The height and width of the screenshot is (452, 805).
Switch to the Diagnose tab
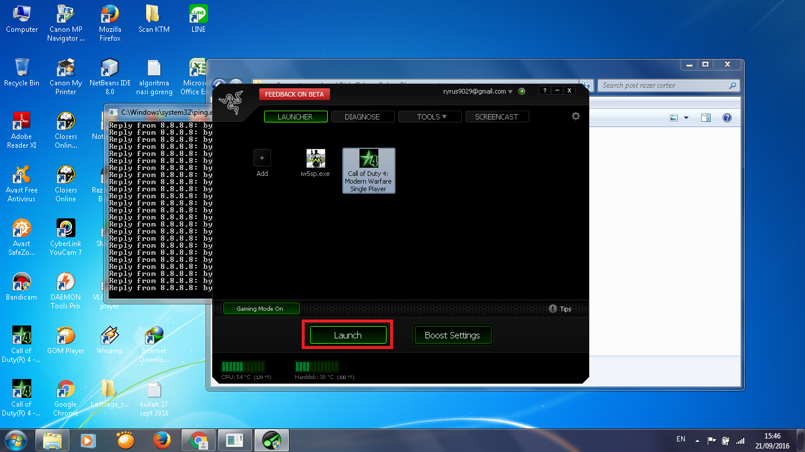click(x=362, y=117)
